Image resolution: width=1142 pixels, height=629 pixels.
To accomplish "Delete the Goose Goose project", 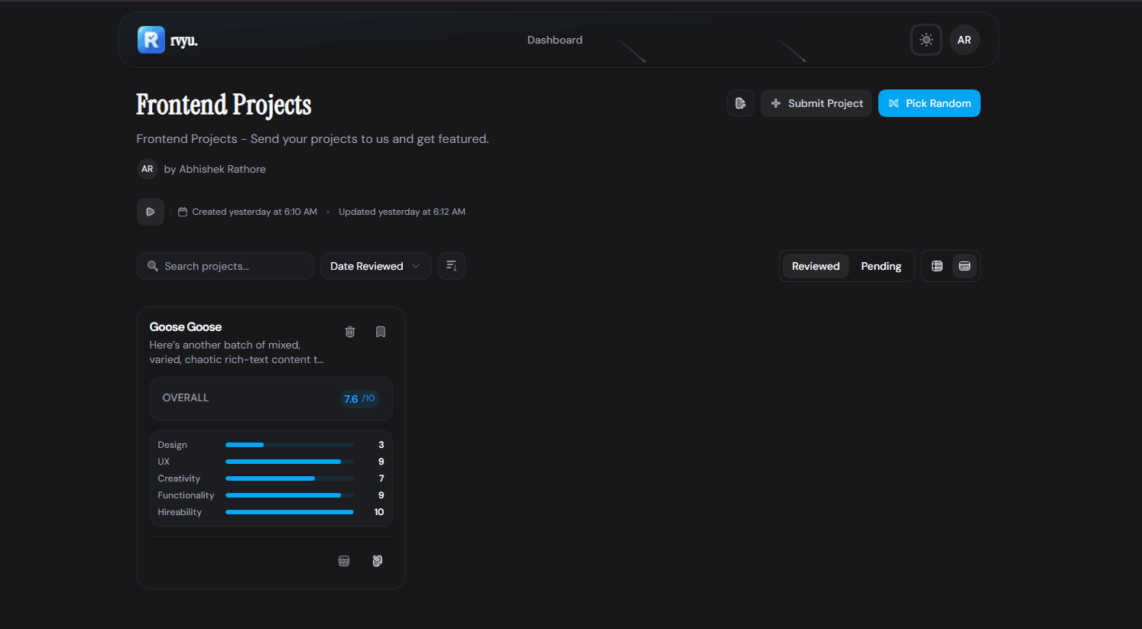I will (350, 332).
